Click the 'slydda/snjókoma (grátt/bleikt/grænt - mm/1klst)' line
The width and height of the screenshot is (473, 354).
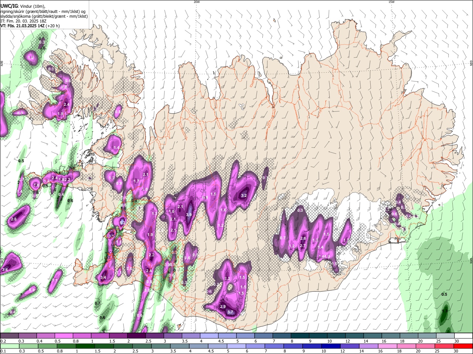[x=44, y=16]
